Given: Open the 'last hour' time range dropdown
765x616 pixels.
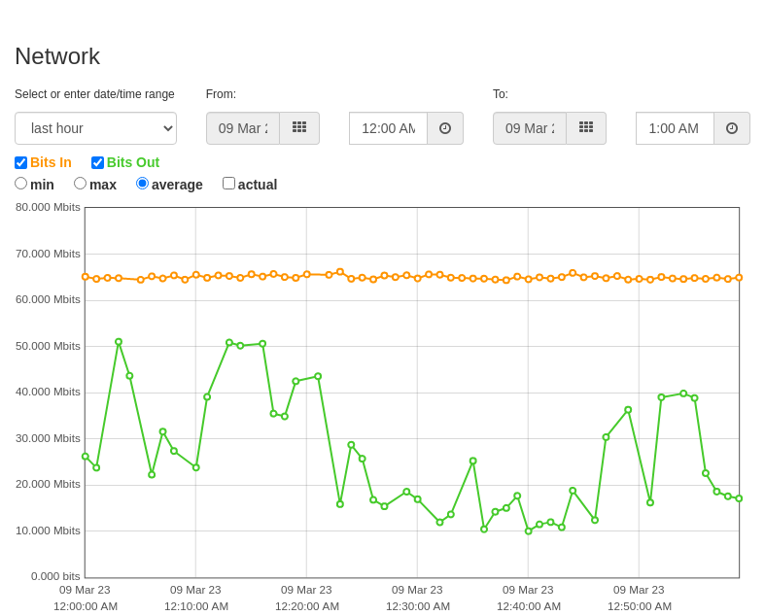Looking at the screenshot, I should coord(95,128).
